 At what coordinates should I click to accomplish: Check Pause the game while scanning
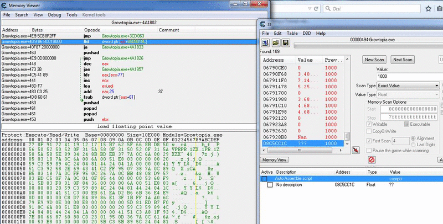[369, 150]
